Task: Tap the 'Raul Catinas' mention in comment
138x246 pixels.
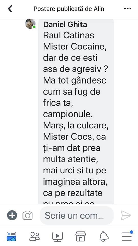Action: click(x=68, y=35)
